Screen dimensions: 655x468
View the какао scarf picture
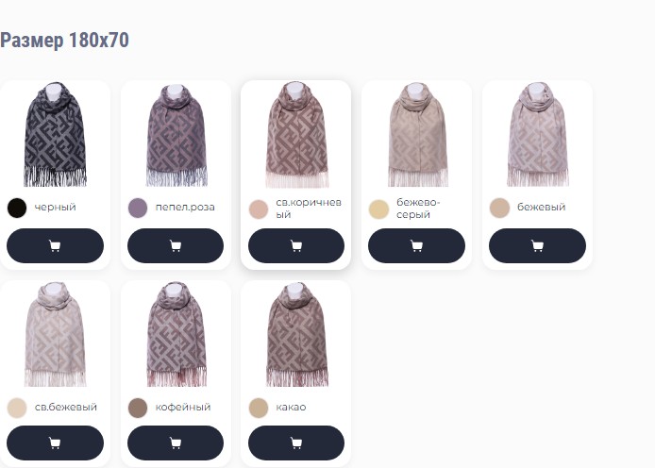[297, 334]
